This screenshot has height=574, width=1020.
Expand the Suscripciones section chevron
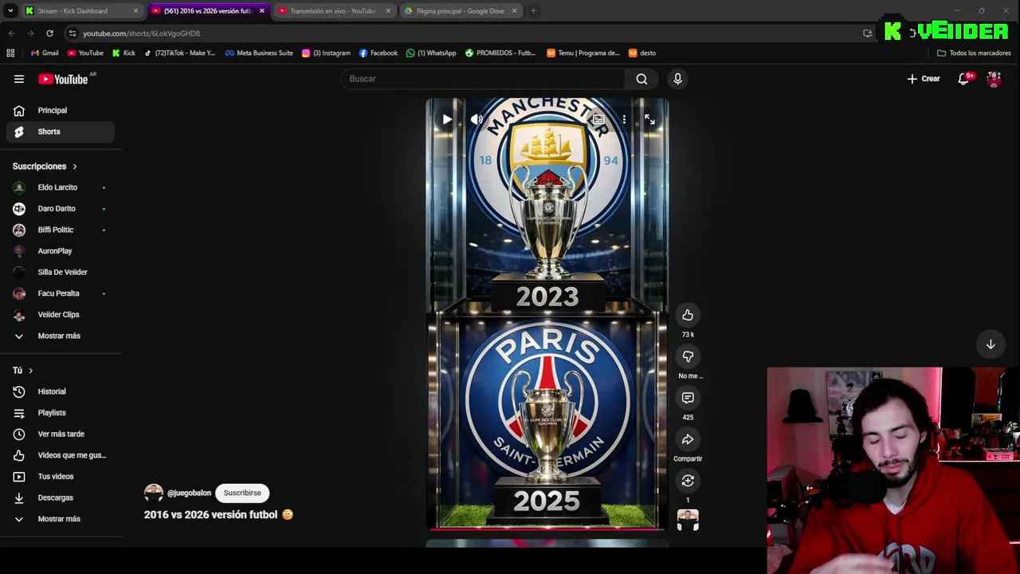(75, 167)
